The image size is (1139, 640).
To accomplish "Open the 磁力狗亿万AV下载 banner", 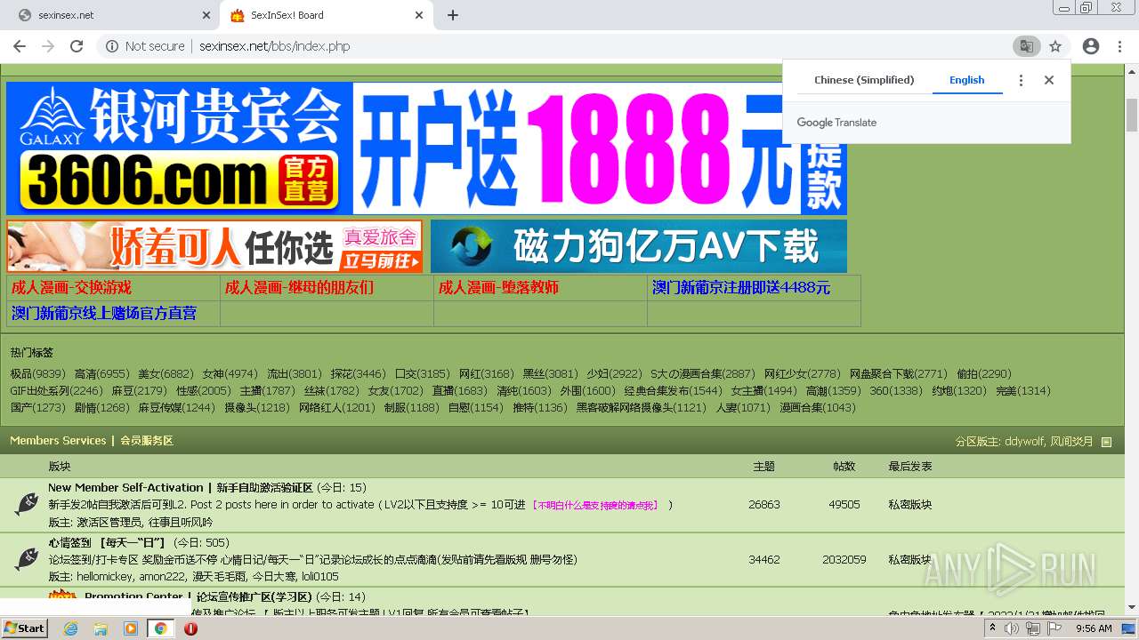I will pos(639,246).
